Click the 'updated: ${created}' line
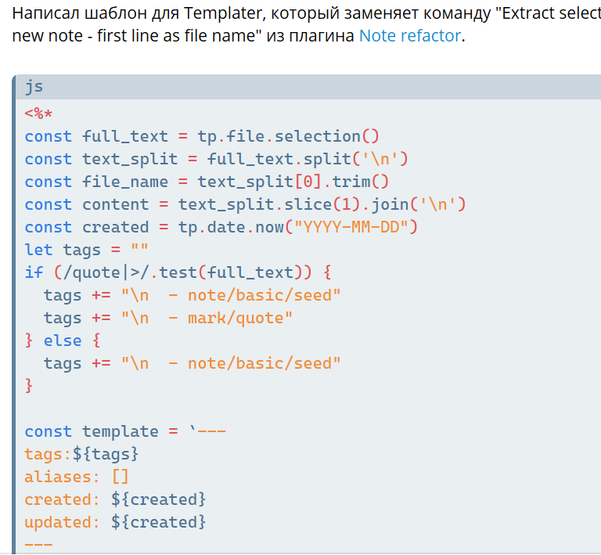Screen dimensions: 601x555 pyautogui.click(x=115, y=522)
